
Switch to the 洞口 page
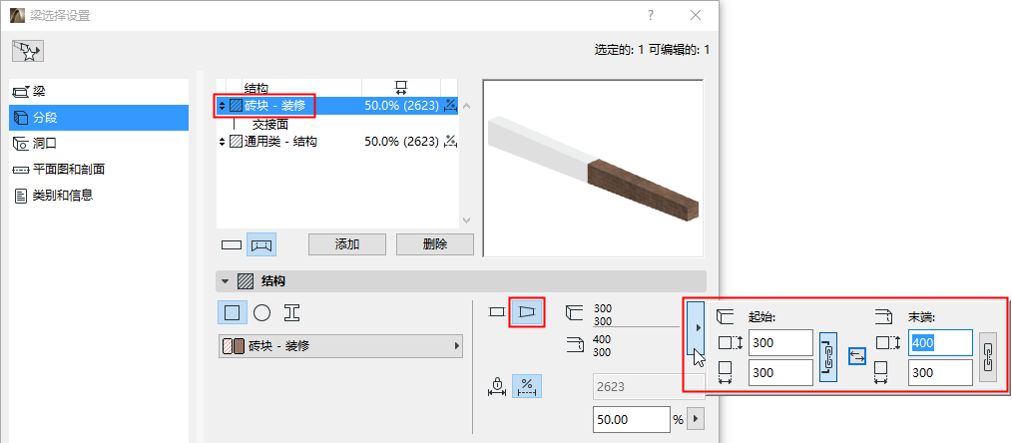click(x=99, y=143)
